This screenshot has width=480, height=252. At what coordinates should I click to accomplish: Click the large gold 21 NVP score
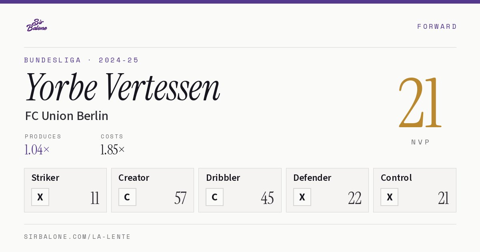(x=420, y=102)
